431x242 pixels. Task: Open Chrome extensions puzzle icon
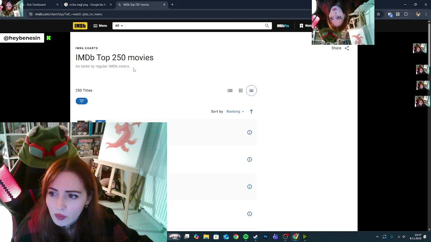[x=406, y=14]
